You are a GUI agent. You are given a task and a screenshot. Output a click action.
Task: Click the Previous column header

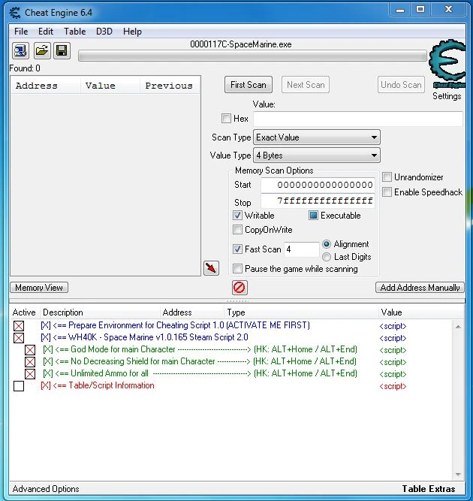point(170,86)
